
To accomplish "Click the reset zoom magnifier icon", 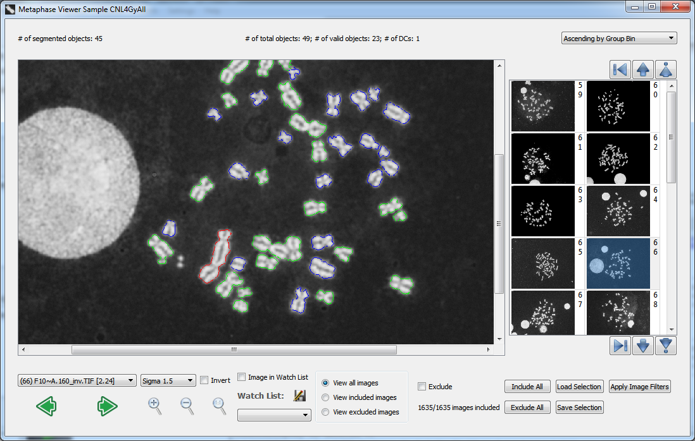I will [219, 406].
